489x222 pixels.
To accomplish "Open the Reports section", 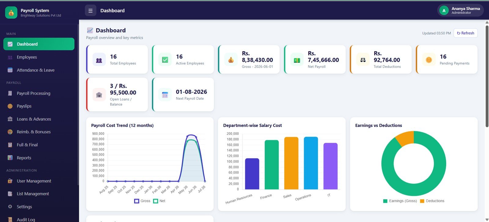I will 39,158.
